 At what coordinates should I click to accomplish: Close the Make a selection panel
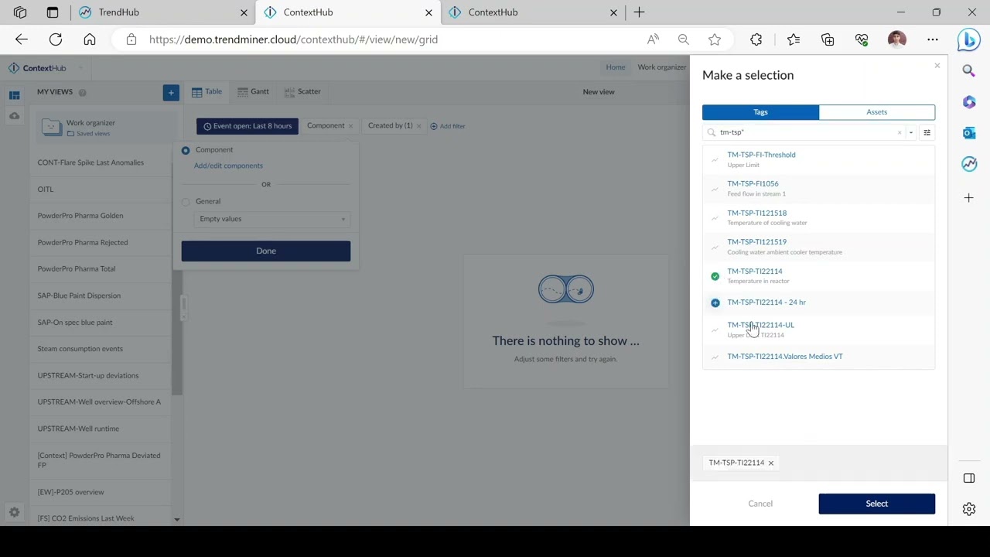(937, 66)
